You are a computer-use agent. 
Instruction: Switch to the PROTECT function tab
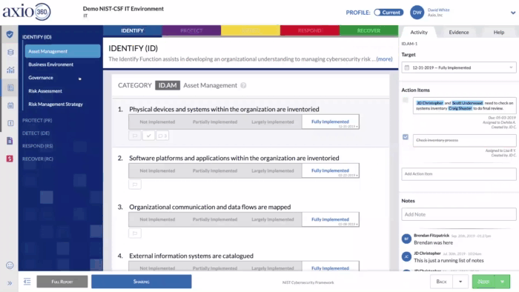click(x=191, y=30)
